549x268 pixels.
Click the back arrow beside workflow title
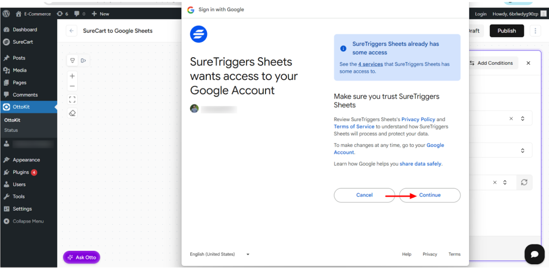pos(71,31)
